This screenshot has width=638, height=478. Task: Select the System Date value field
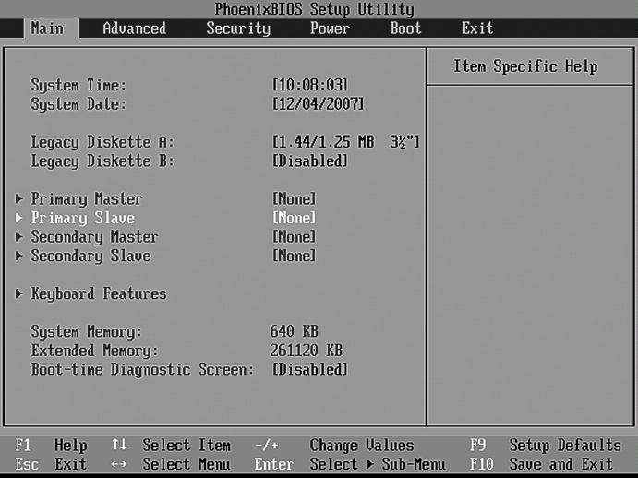point(318,104)
